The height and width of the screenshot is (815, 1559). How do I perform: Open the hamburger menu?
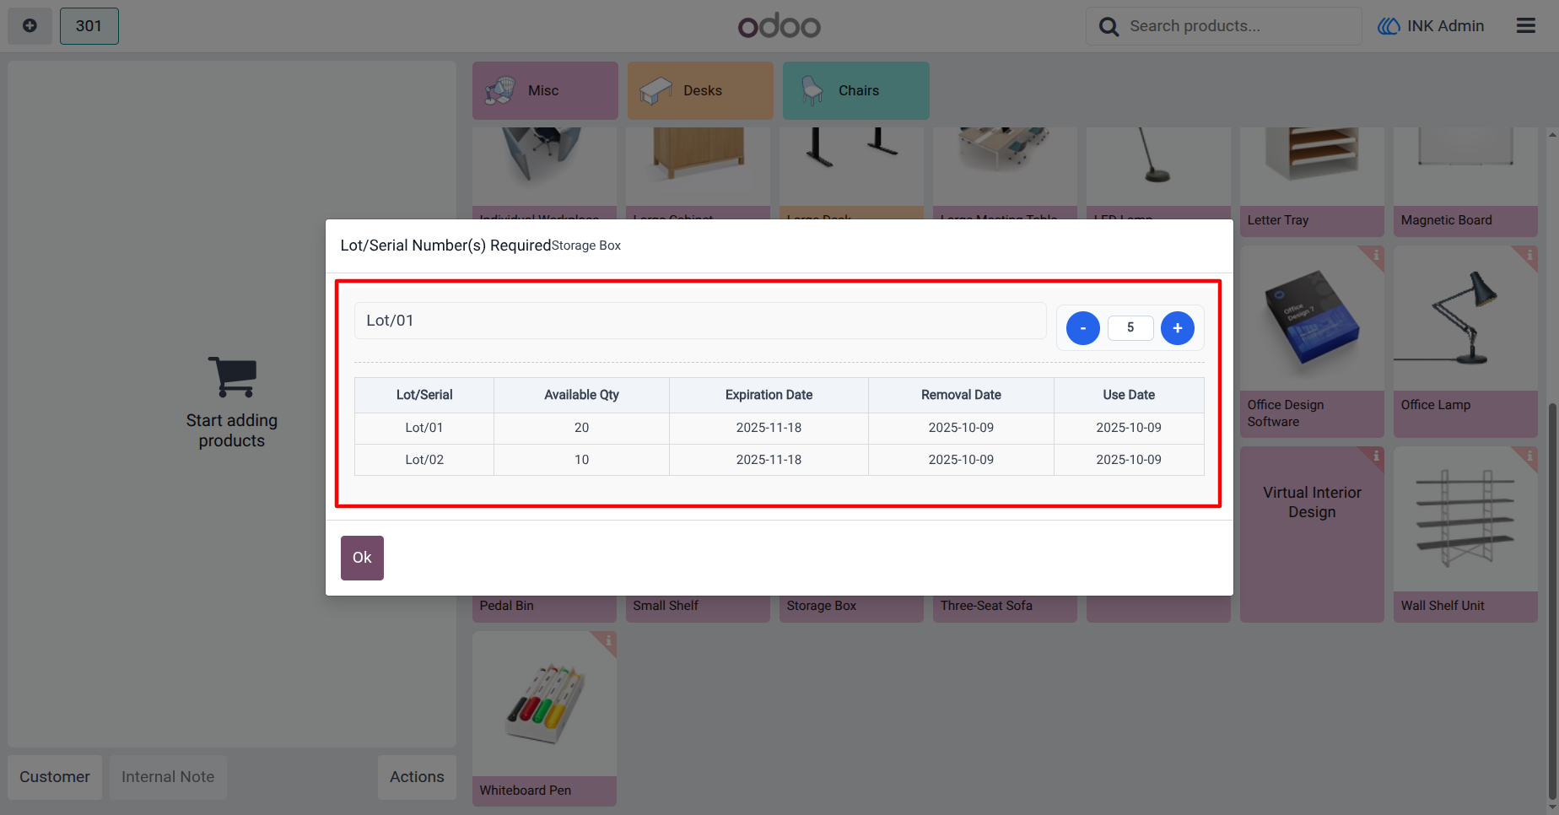click(x=1525, y=26)
